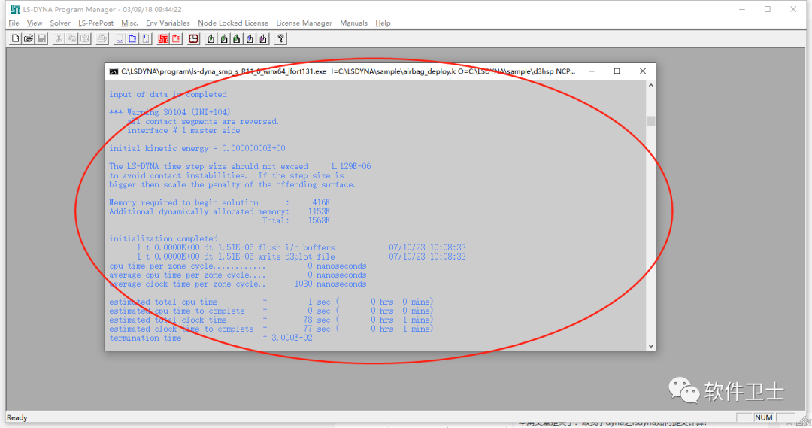Click the NUM indicator in status bar
Screen dimensions: 812x428
764,417
